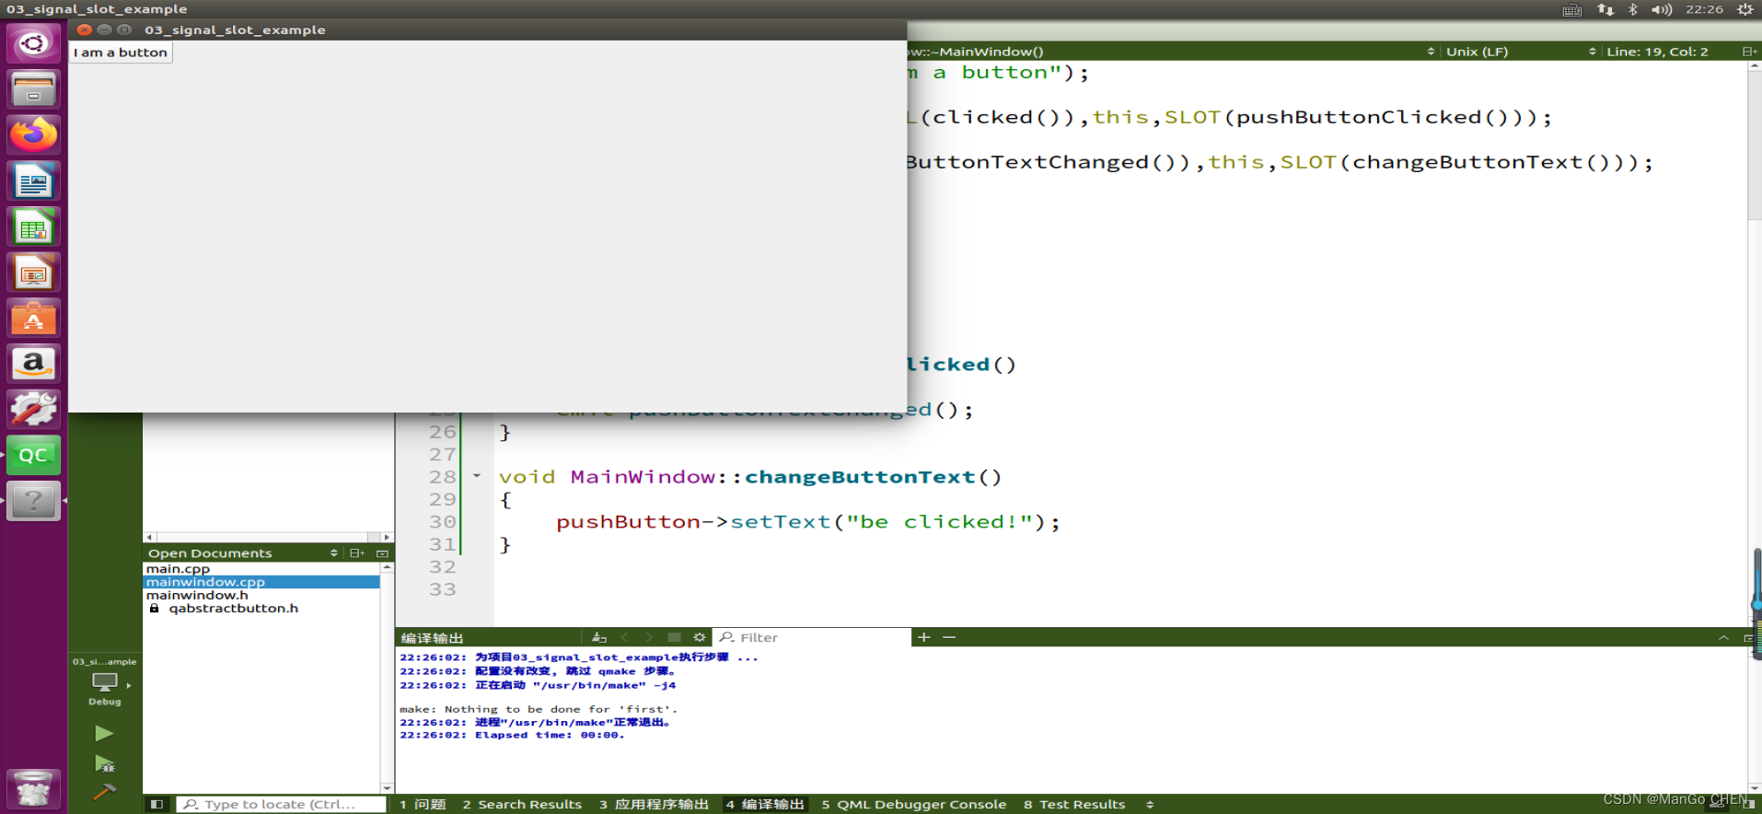The height and width of the screenshot is (814, 1762).
Task: Click the setText("be clicked!") code line
Action: [x=807, y=522]
